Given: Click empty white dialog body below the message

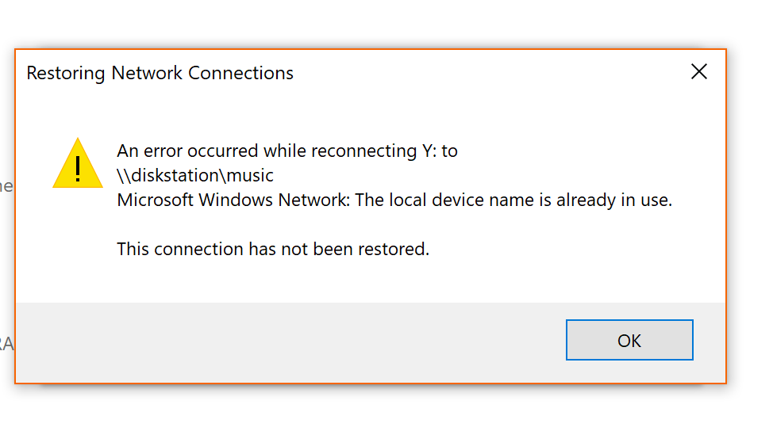Looking at the screenshot, I should 370,280.
